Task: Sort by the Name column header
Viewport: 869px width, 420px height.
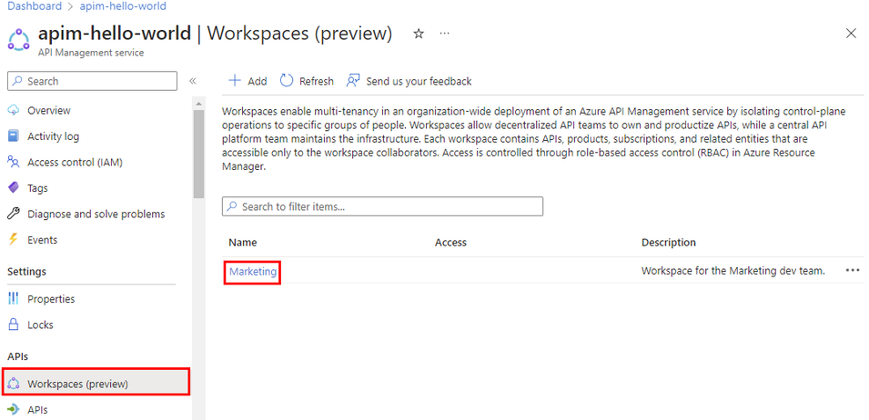Action: point(243,243)
